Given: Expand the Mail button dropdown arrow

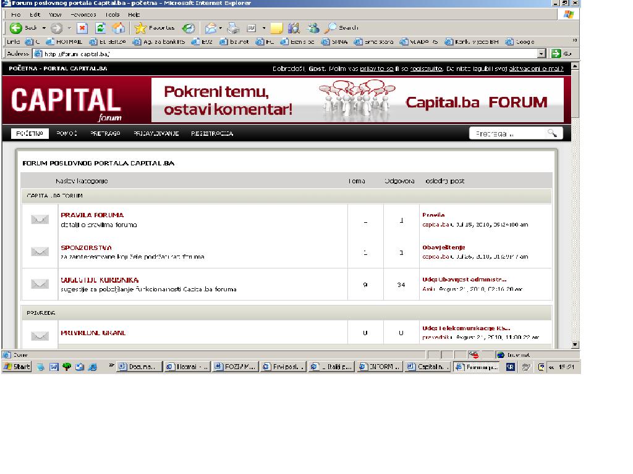Looking at the screenshot, I should (221, 28).
